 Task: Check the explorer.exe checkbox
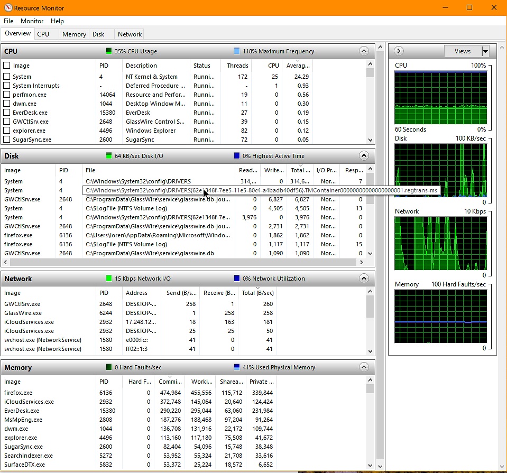(x=6, y=131)
